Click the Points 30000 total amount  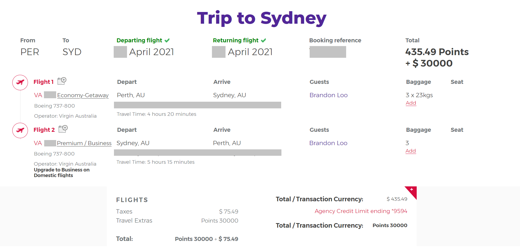click(x=390, y=225)
